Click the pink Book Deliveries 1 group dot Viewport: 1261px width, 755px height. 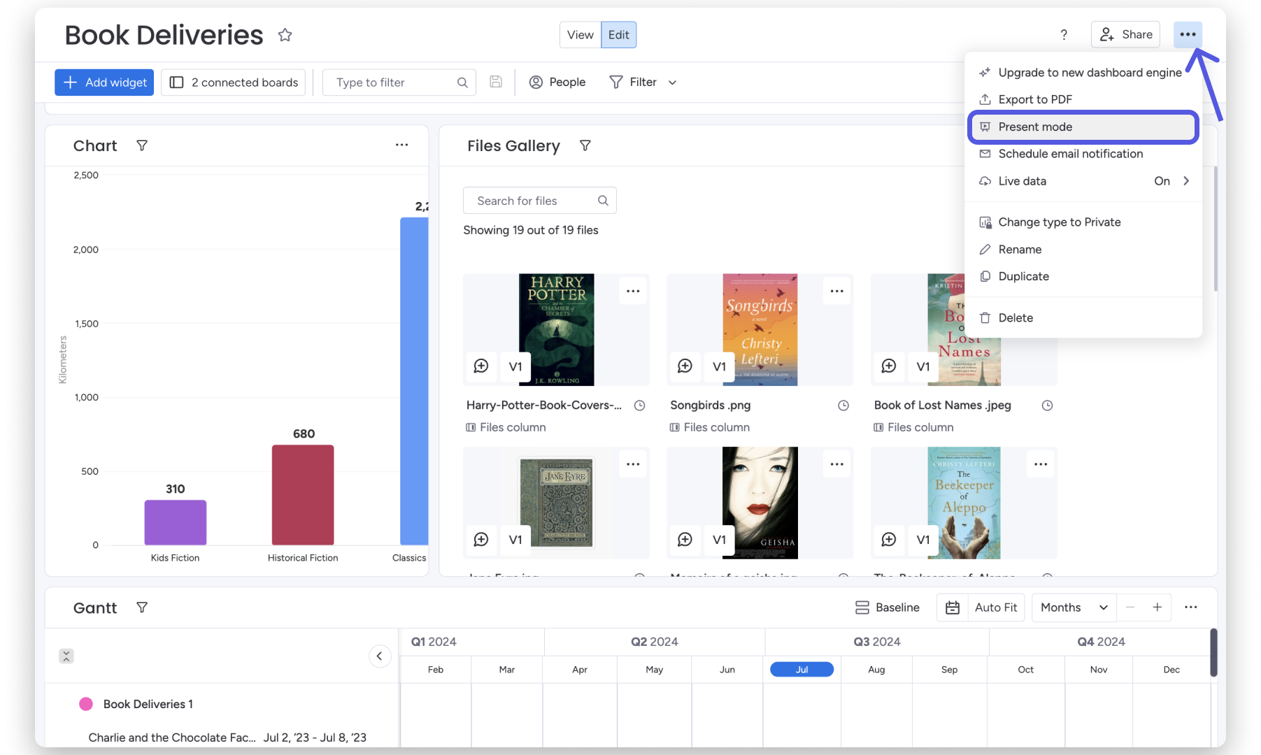point(86,704)
